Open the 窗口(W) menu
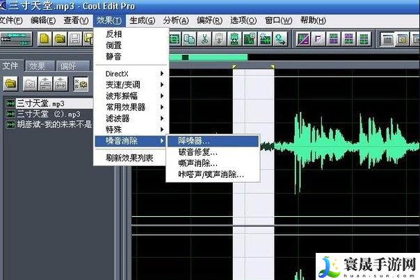This screenshot has height=280, width=420. 278,20
